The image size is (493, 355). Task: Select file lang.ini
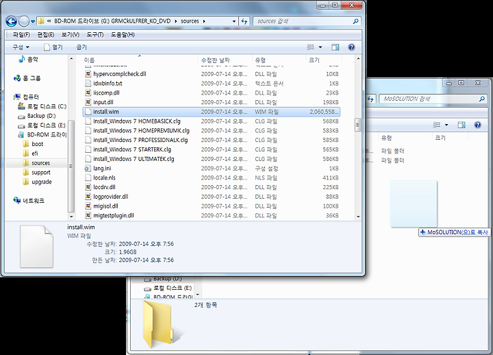212,169
